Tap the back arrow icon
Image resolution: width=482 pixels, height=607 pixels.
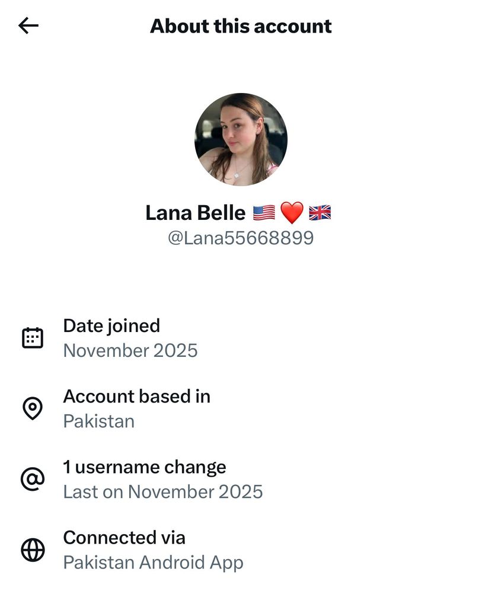[28, 25]
